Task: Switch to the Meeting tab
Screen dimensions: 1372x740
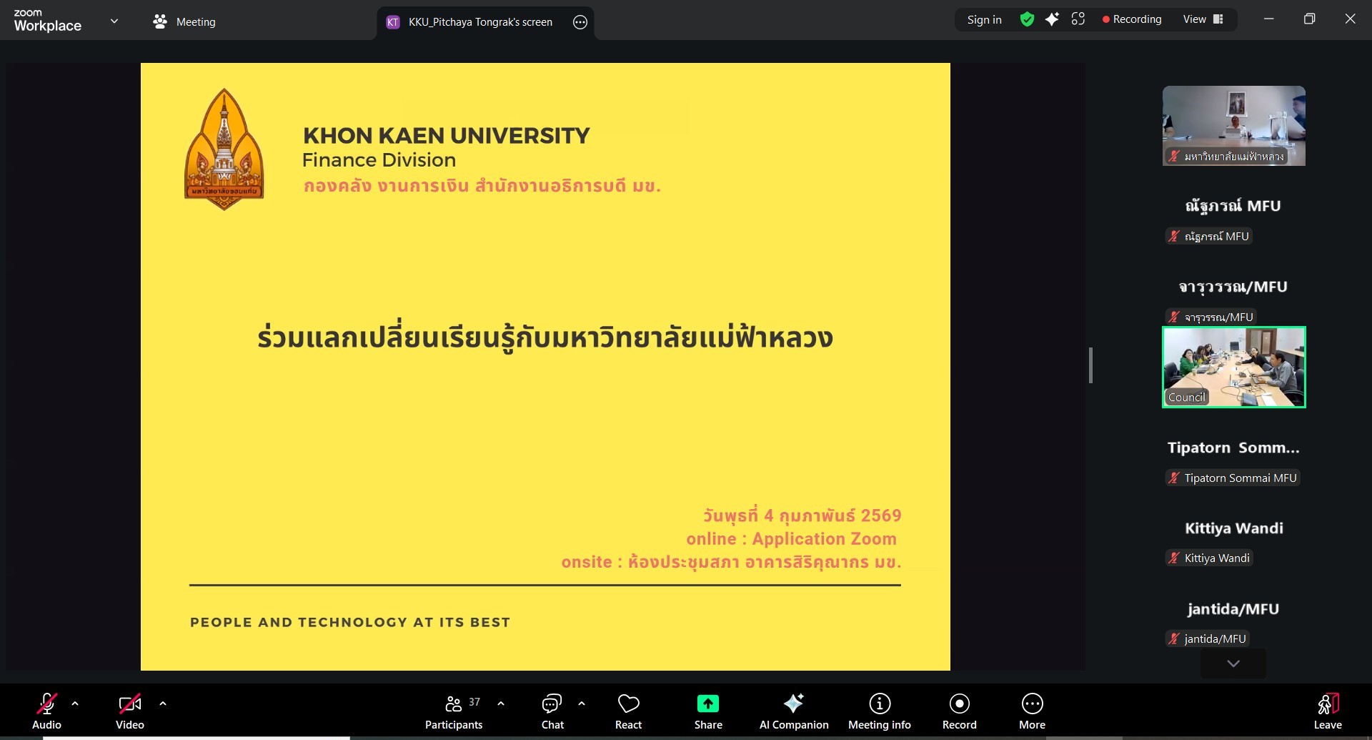Action: point(184,21)
